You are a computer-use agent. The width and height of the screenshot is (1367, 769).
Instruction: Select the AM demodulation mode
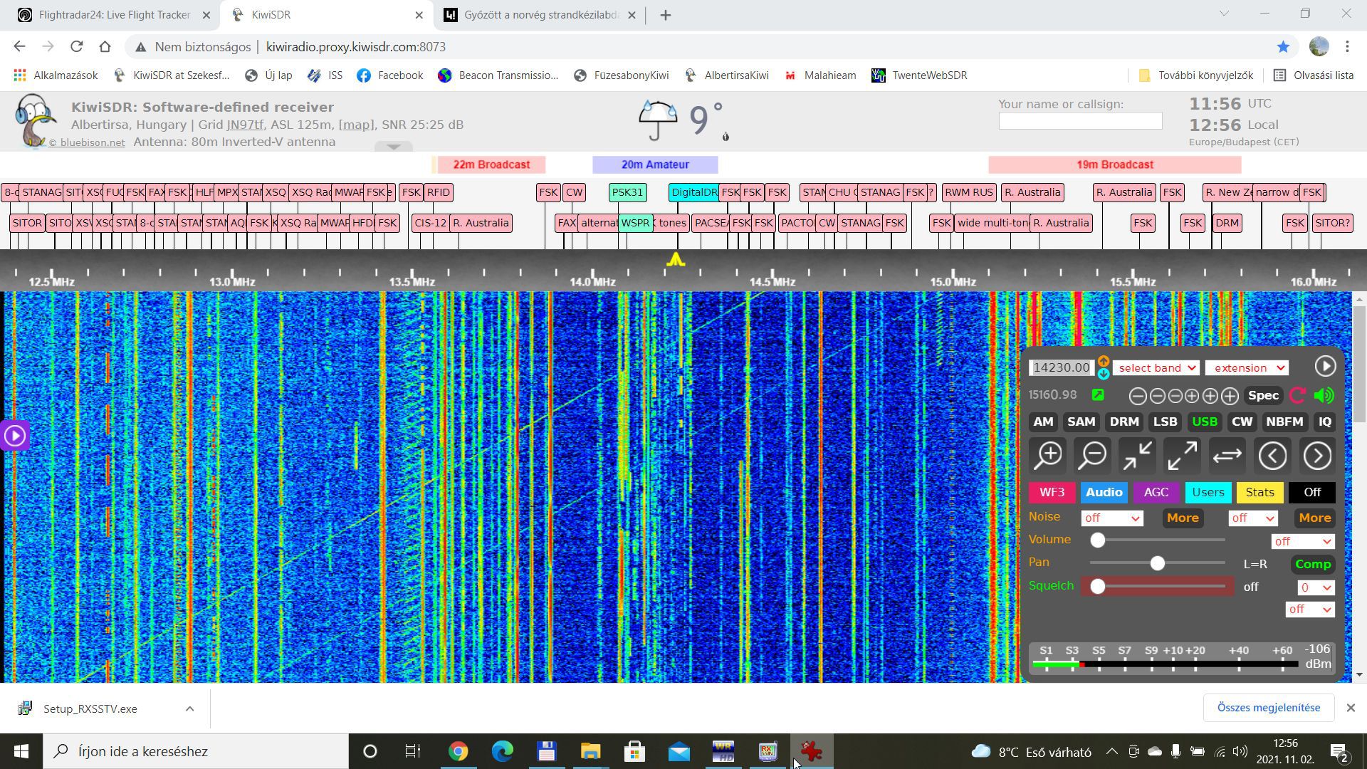point(1043,422)
